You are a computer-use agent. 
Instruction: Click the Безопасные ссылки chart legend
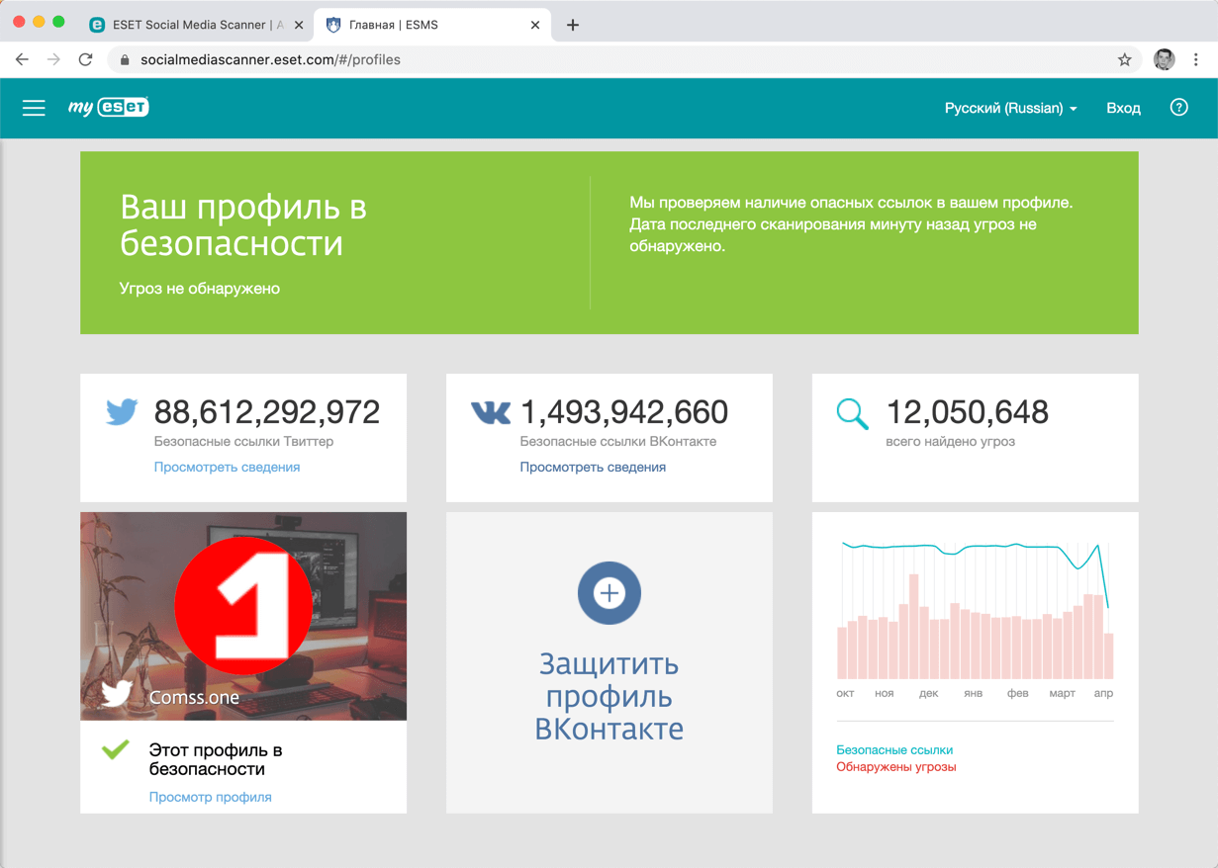[894, 750]
